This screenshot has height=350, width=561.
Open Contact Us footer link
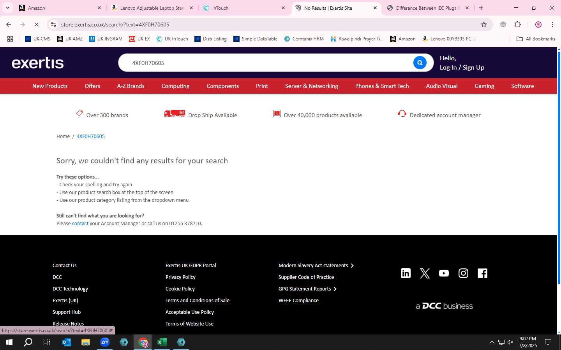(65, 266)
